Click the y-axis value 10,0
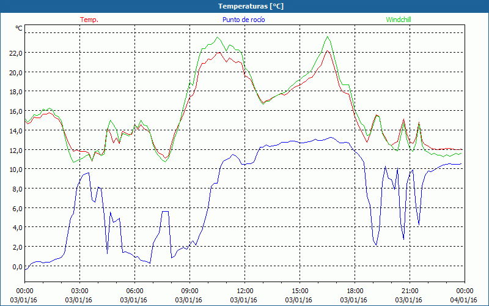This screenshot has height=306, width=489. pyautogui.click(x=15, y=170)
